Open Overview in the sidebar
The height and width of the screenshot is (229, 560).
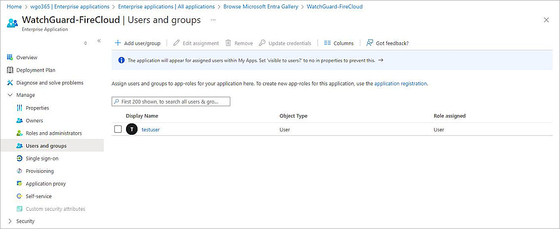point(27,57)
